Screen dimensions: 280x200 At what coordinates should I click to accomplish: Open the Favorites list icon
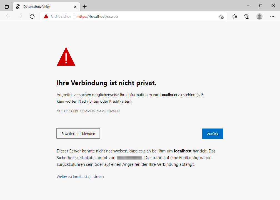[234, 16]
